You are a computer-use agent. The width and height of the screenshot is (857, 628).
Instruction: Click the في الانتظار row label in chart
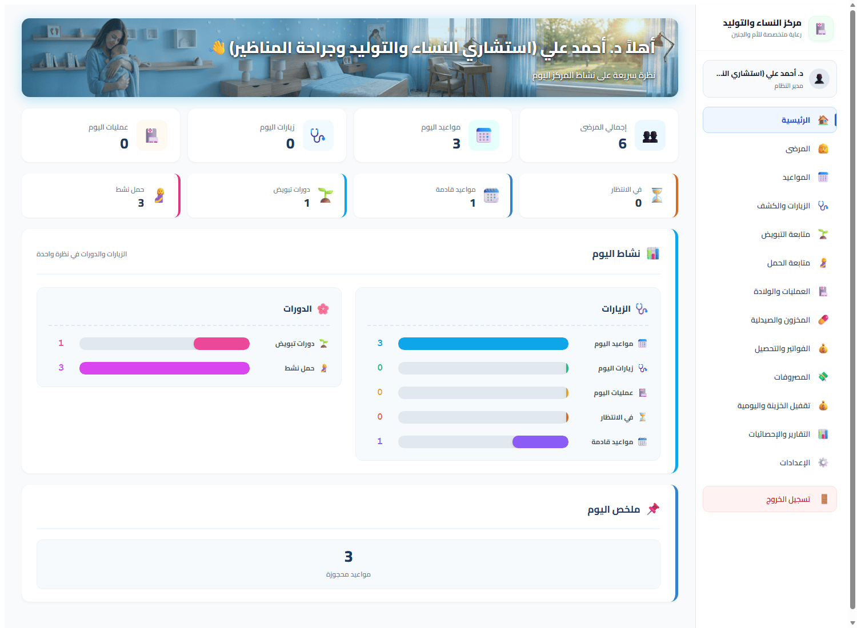click(x=616, y=417)
